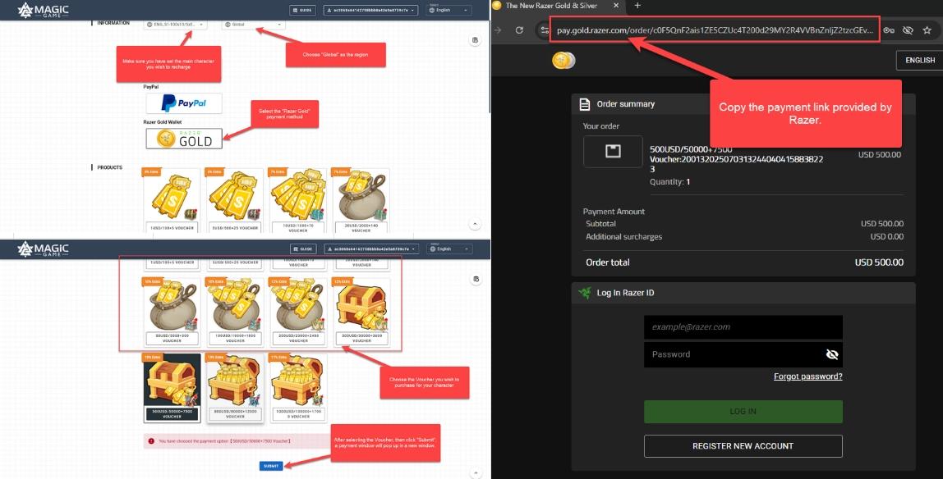Click scroll-to-top arrow in upper screenshot
The width and height of the screenshot is (943, 479).
(x=475, y=224)
